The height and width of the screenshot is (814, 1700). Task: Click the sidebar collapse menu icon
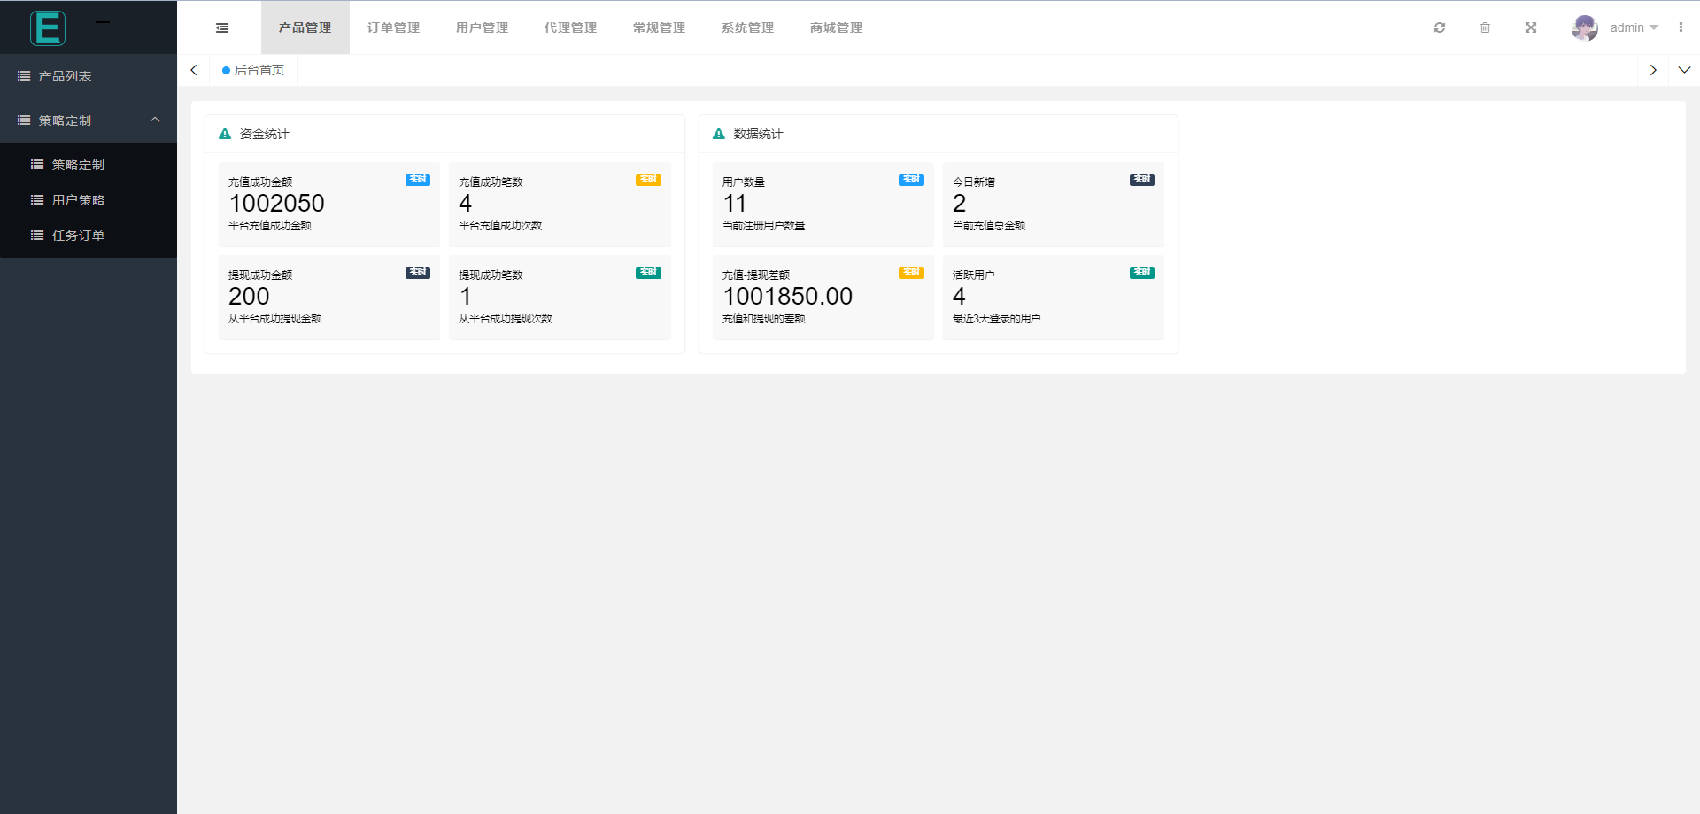[x=222, y=28]
